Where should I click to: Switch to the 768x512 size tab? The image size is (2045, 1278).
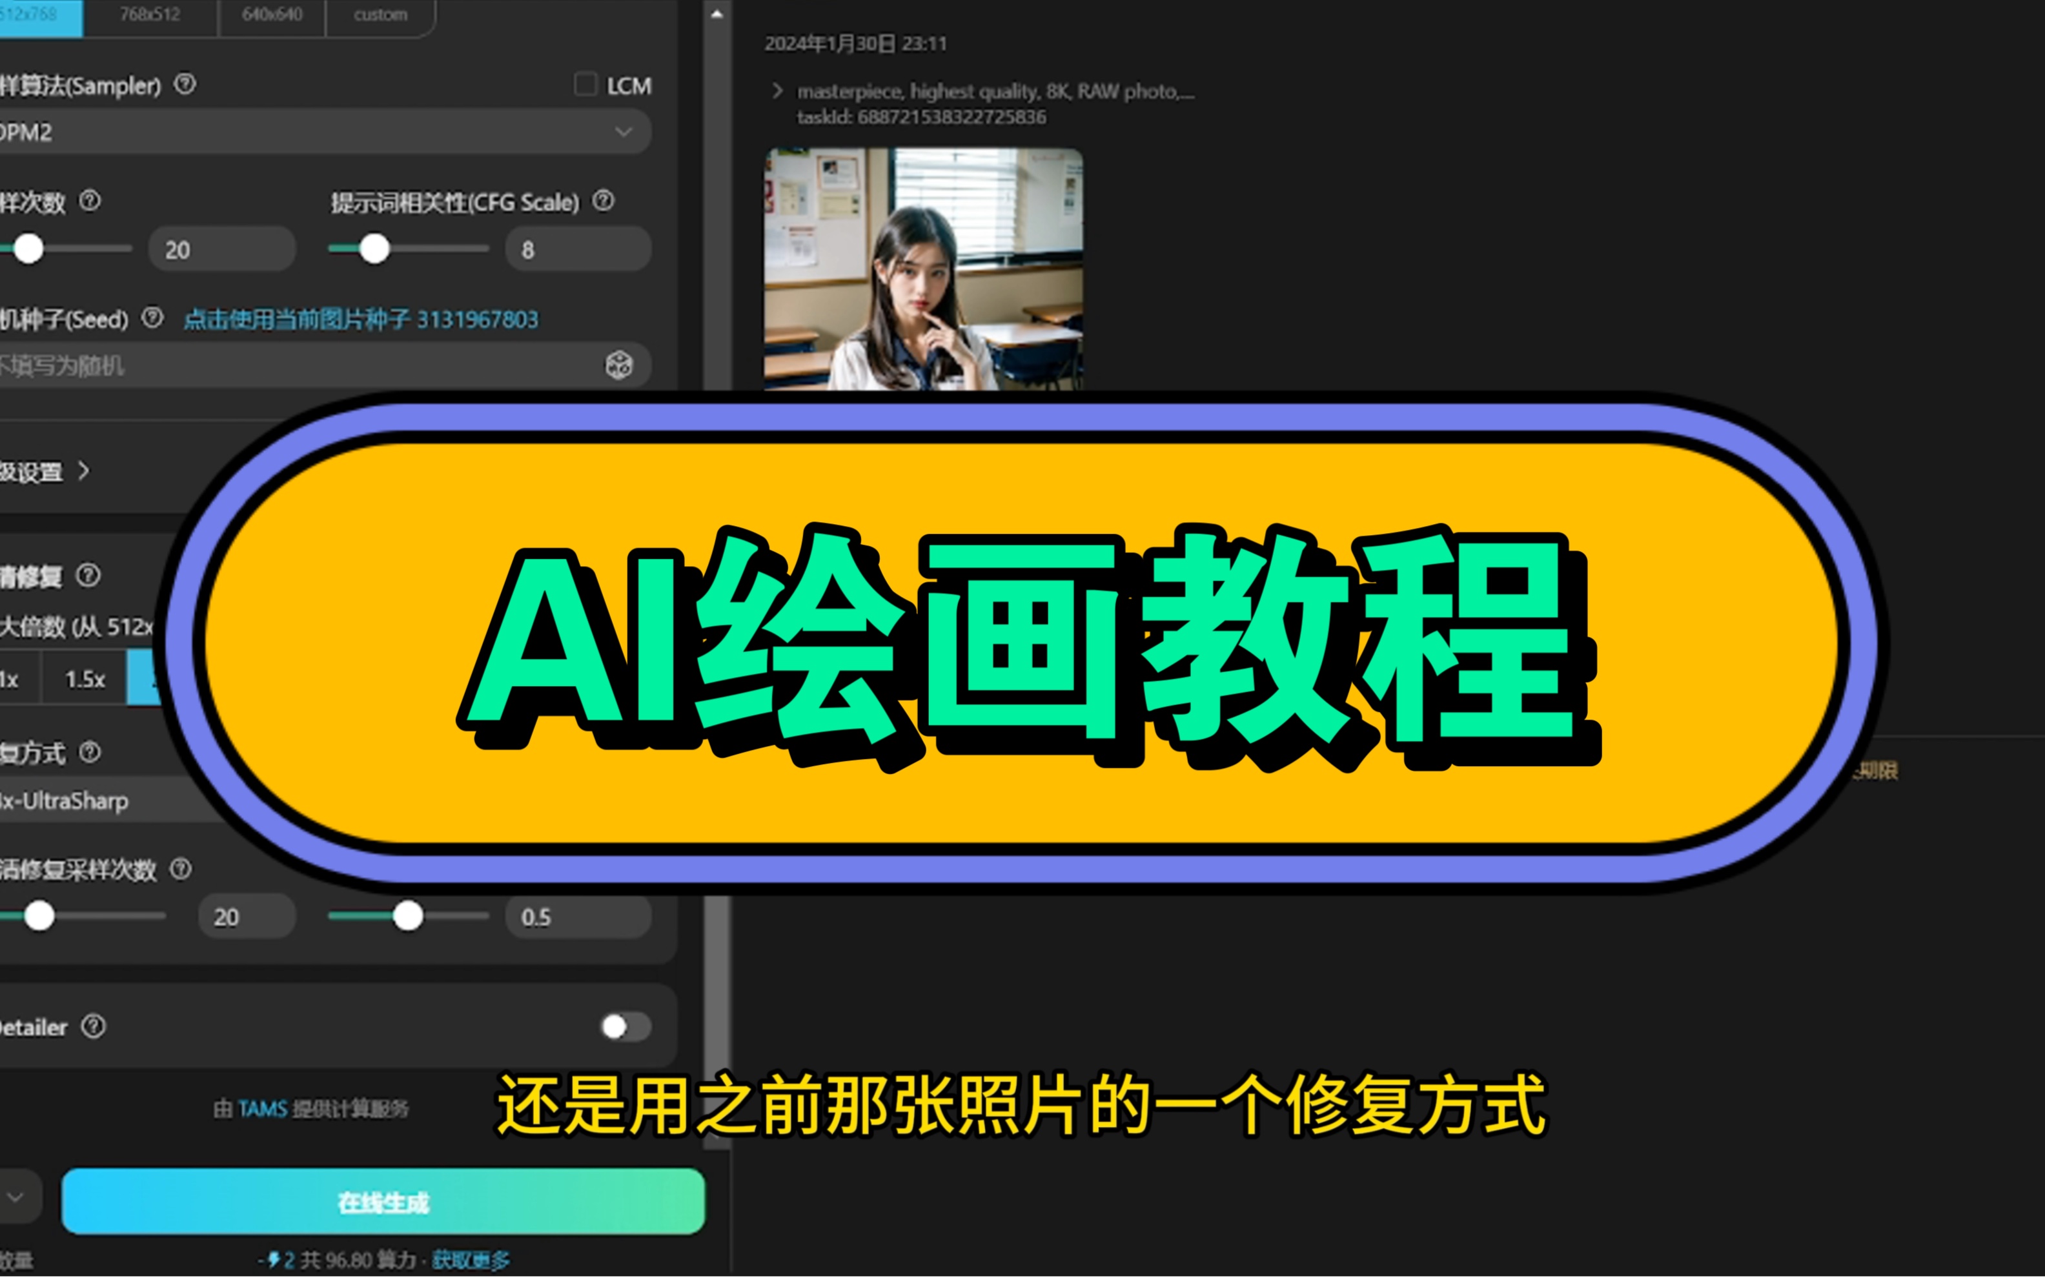(x=150, y=13)
